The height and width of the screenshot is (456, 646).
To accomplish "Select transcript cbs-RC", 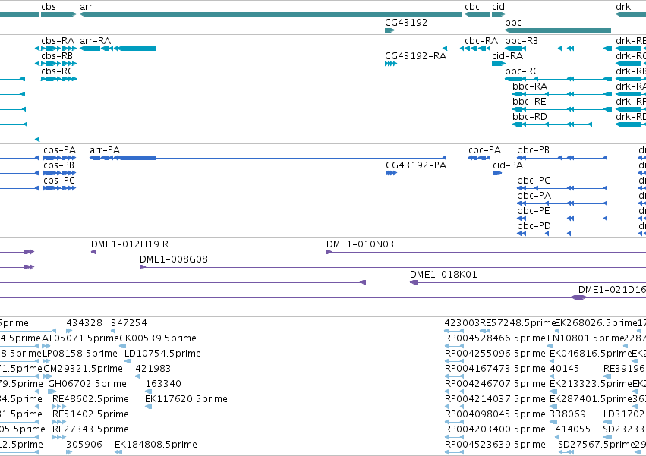I will (59, 79).
